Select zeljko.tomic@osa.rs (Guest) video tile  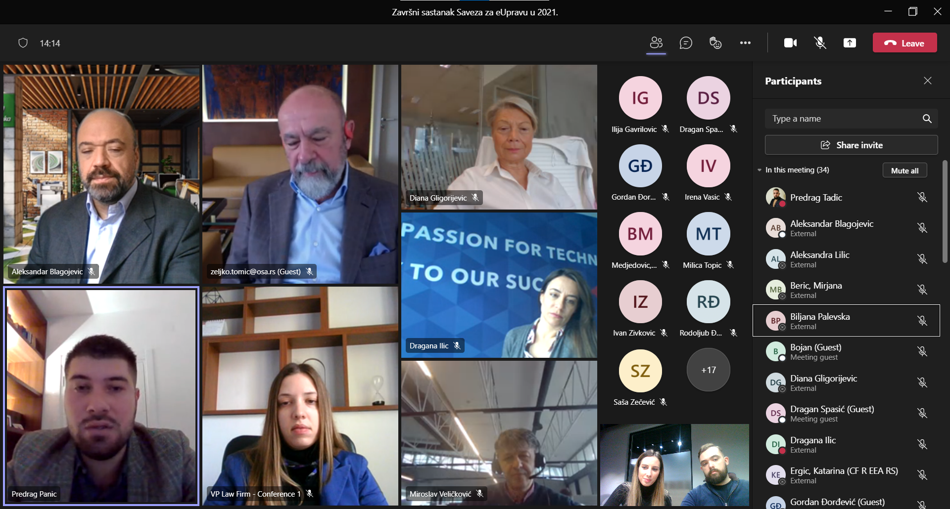(300, 174)
